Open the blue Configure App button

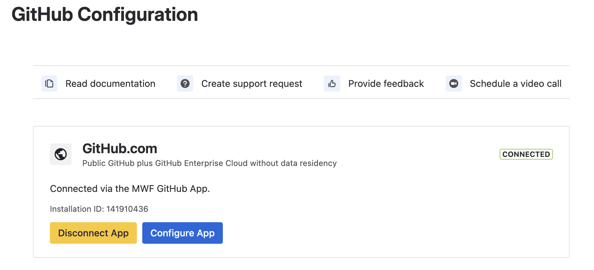[182, 233]
